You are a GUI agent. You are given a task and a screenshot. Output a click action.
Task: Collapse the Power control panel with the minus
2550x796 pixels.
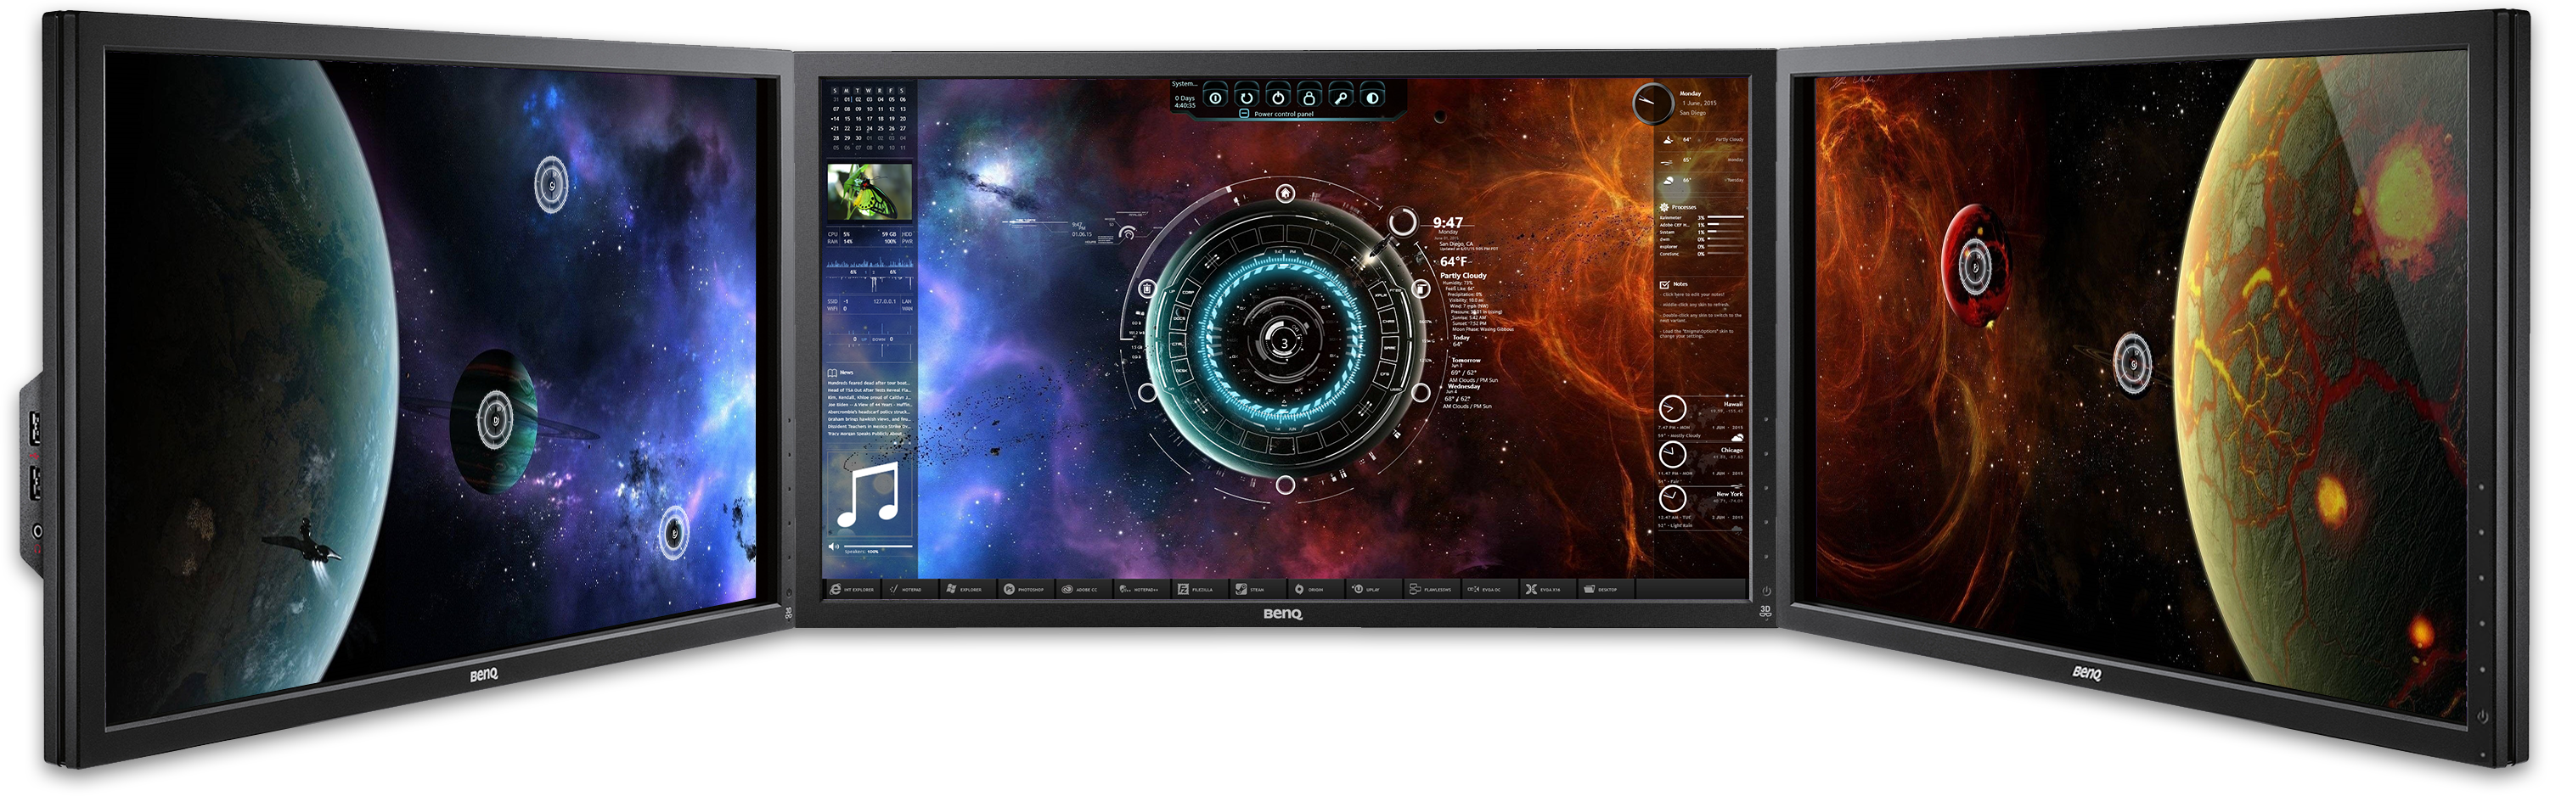1244,114
